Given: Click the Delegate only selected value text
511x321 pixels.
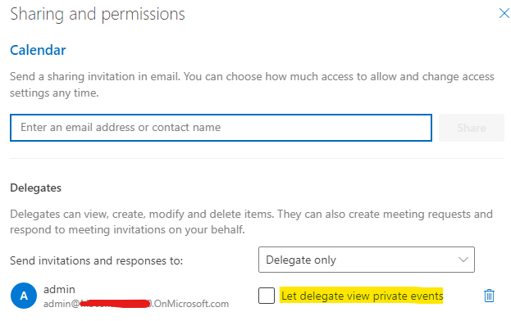Looking at the screenshot, I should click(x=301, y=260).
